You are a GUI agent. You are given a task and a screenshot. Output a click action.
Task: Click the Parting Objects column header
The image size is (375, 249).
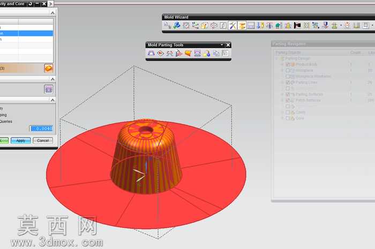pos(288,52)
